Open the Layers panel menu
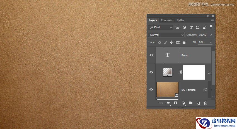Image resolution: width=237 pixels, height=129 pixels. pyautogui.click(x=212, y=20)
